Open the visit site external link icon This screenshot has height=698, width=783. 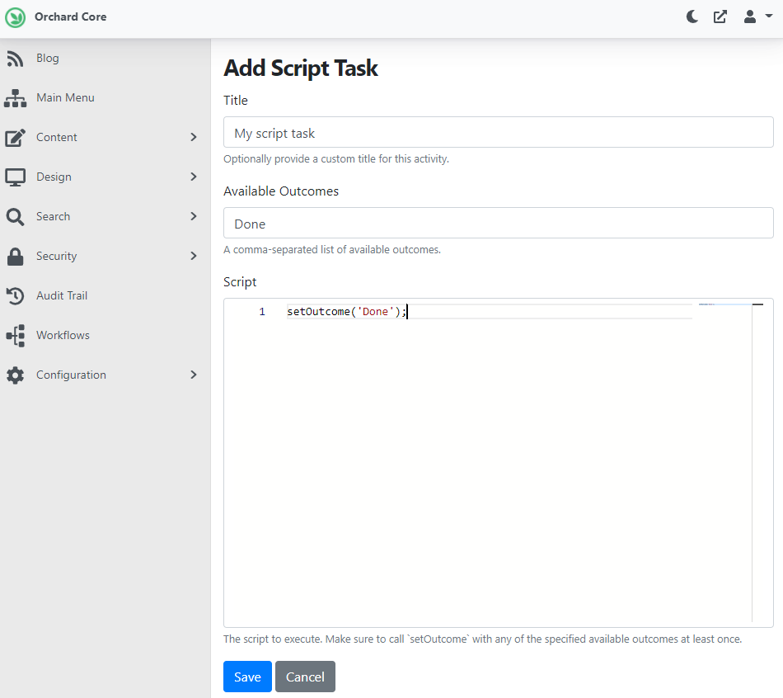pos(720,17)
